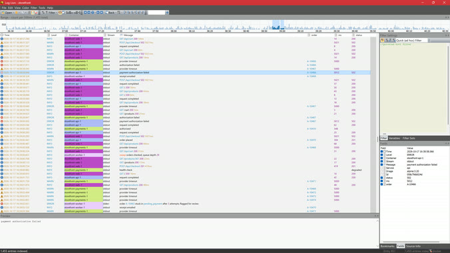This screenshot has width=450, height=253.
Task: Select the Fields tab at the bottom
Action: 400,246
